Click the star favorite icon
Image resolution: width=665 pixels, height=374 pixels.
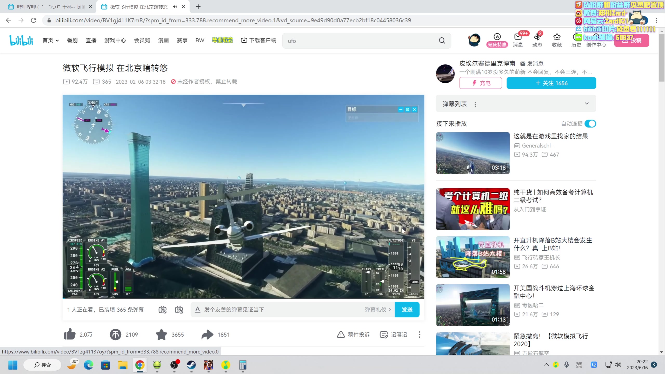[x=161, y=335]
